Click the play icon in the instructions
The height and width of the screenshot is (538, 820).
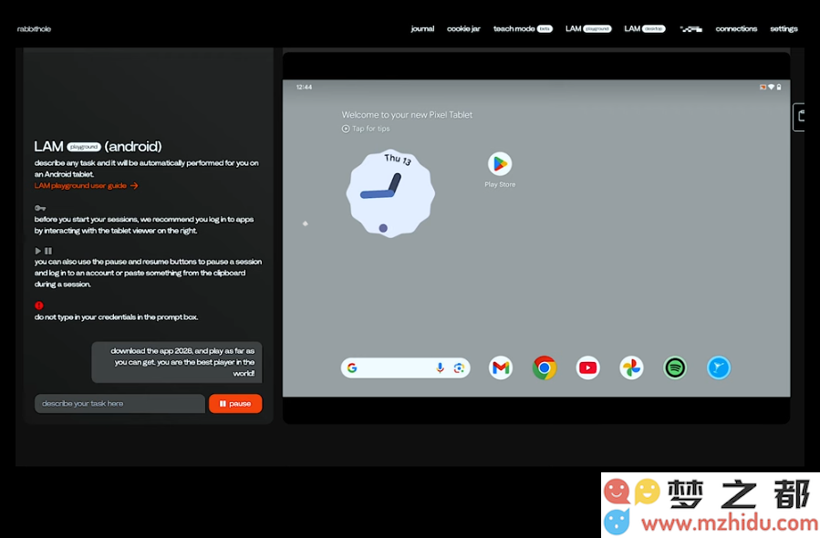click(37, 251)
